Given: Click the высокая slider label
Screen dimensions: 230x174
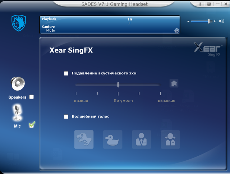Looking at the screenshot, I should [x=167, y=101].
